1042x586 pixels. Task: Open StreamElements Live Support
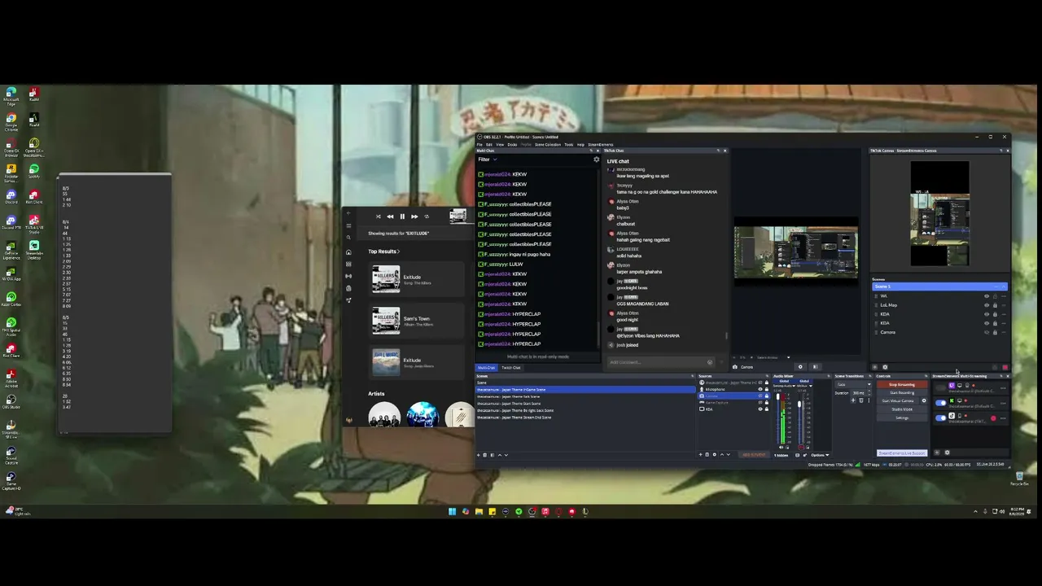pos(902,453)
